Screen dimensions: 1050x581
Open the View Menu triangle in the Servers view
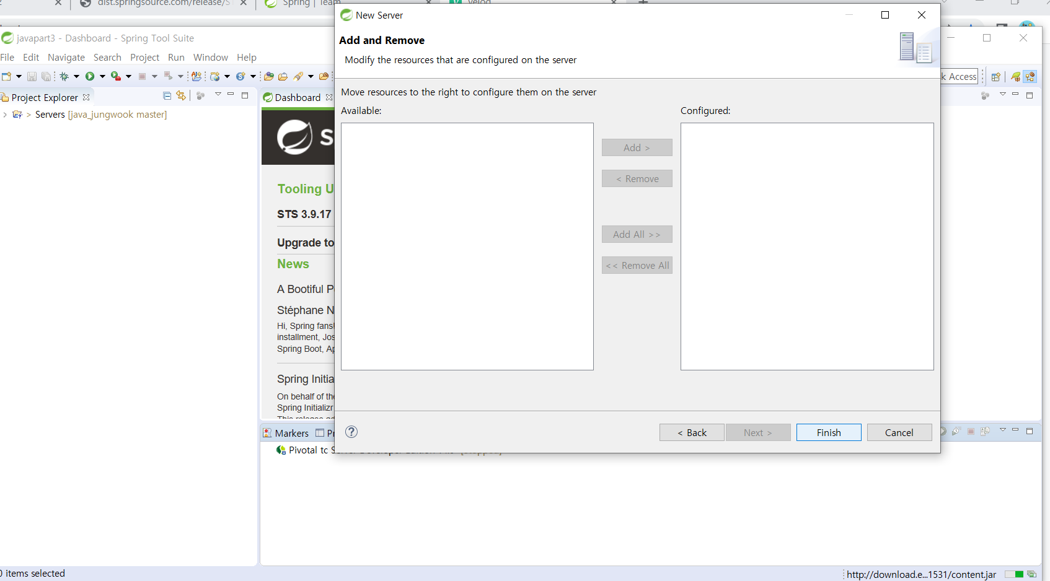click(1003, 430)
